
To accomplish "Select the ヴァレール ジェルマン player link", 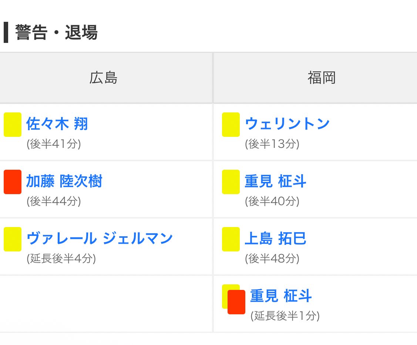I will [x=100, y=239].
